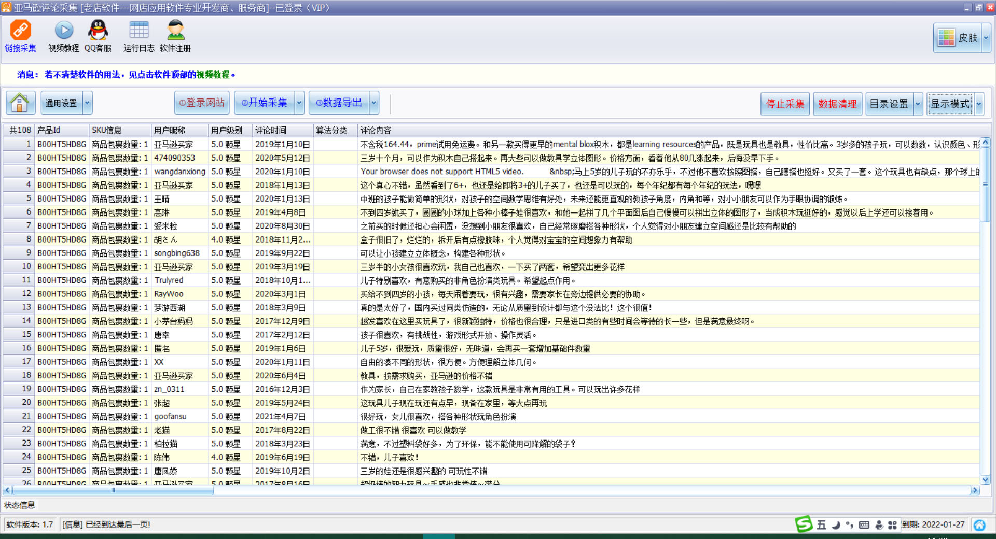Click the 4.0 颗星 rating in row 8
The image size is (996, 539).
[x=230, y=239]
